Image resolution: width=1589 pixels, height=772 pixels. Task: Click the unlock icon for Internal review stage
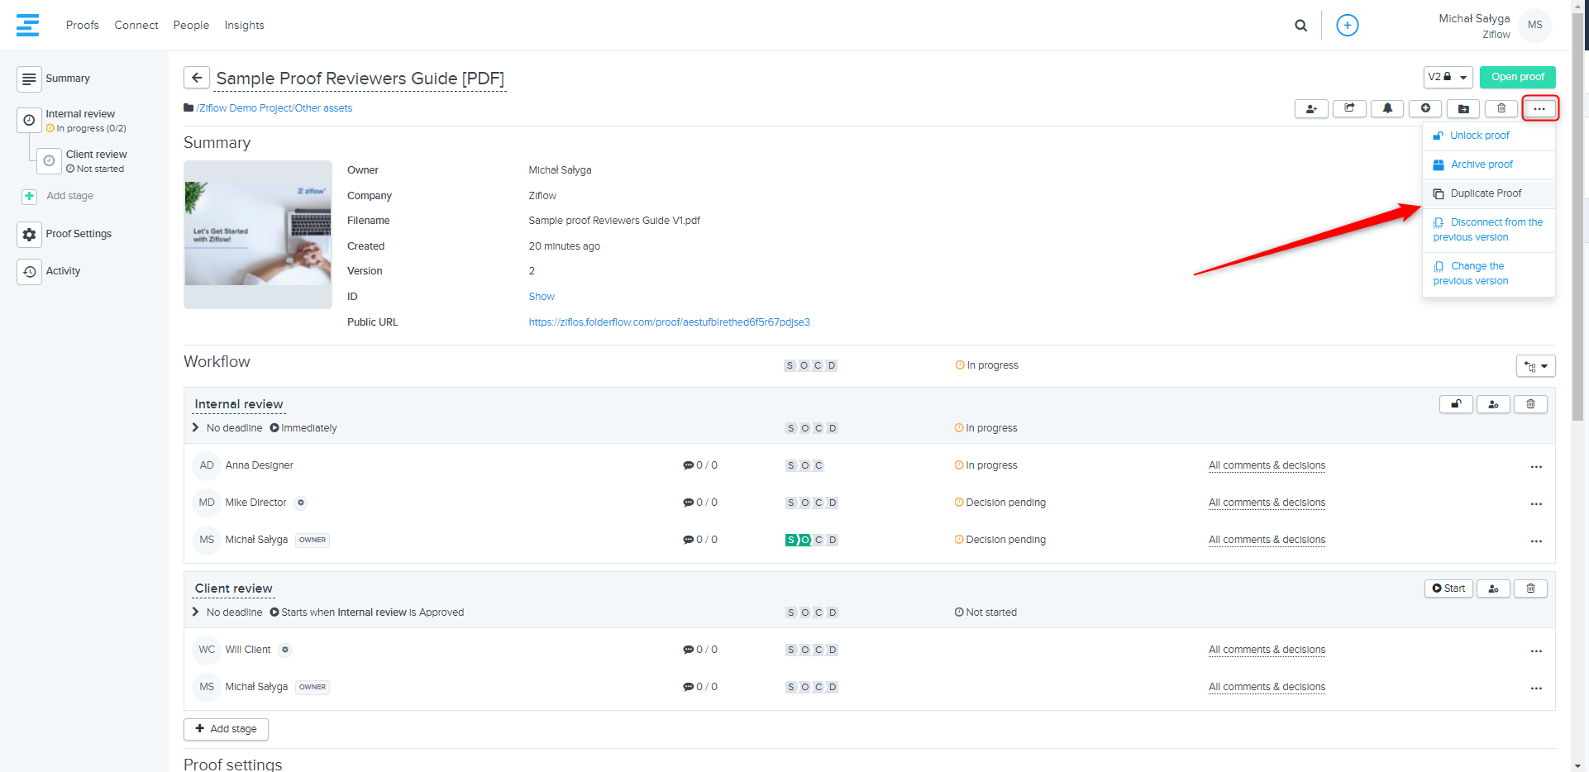(1456, 404)
